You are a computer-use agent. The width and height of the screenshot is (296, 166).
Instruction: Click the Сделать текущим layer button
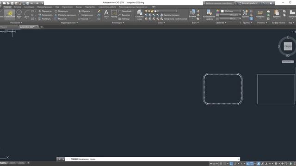coord(170,15)
